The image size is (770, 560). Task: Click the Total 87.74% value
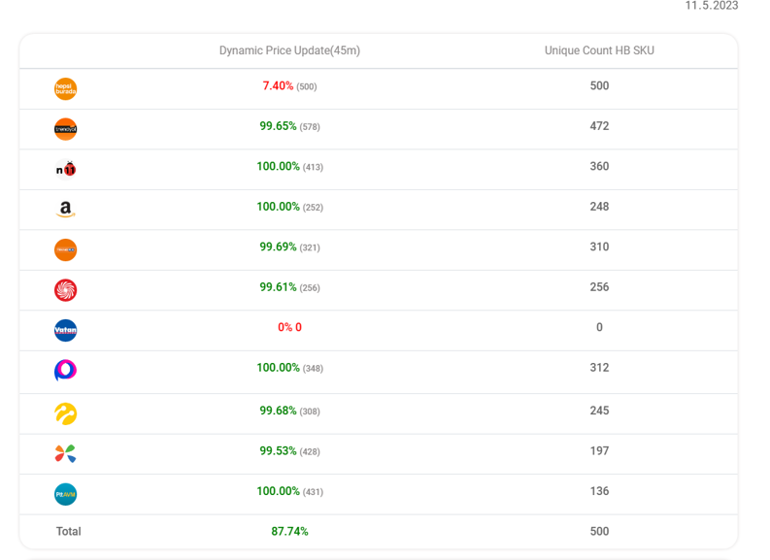pyautogui.click(x=289, y=532)
